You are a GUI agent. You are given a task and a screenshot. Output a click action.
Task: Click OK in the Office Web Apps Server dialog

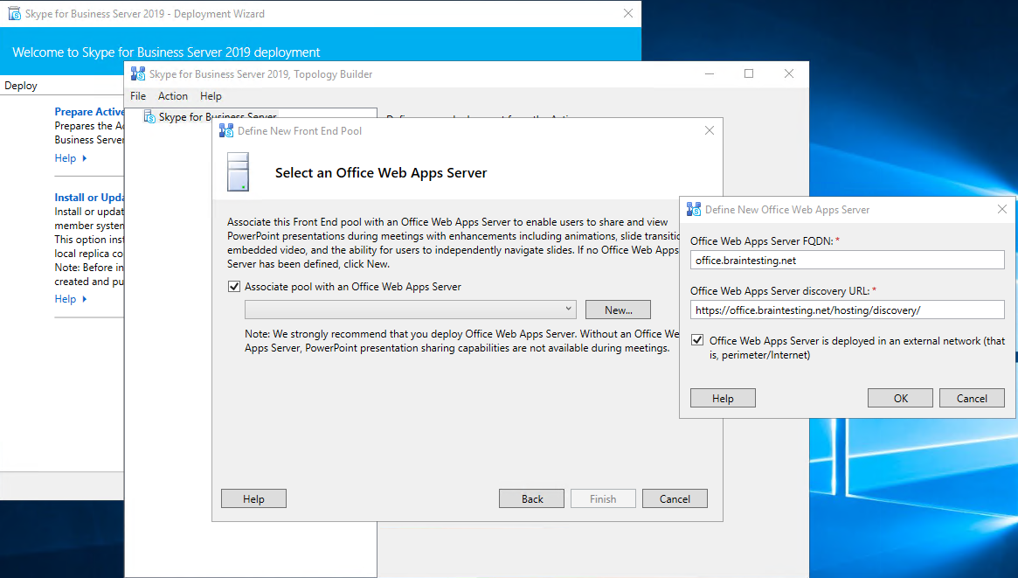[x=900, y=398]
